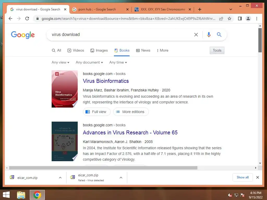Close the porn hub Google Search tab
The height and width of the screenshot is (200, 267).
127,9
